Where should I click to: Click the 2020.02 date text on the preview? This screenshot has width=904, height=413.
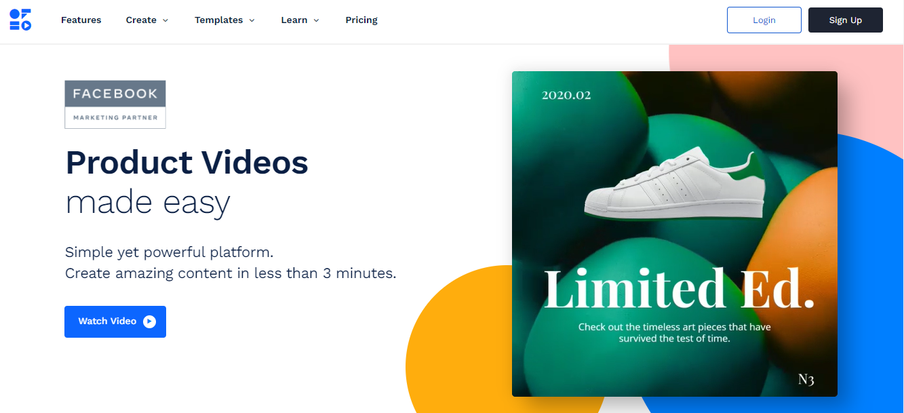[566, 96]
